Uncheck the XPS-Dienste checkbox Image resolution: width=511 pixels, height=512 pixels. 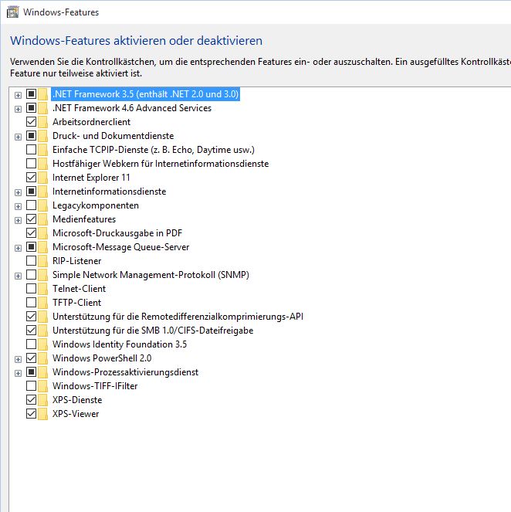(x=32, y=399)
